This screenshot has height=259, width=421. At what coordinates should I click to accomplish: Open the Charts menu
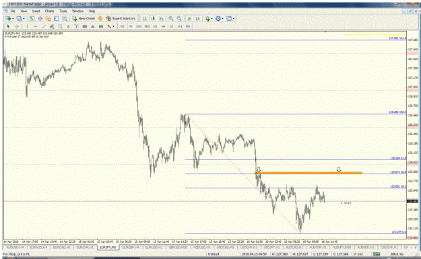point(49,11)
